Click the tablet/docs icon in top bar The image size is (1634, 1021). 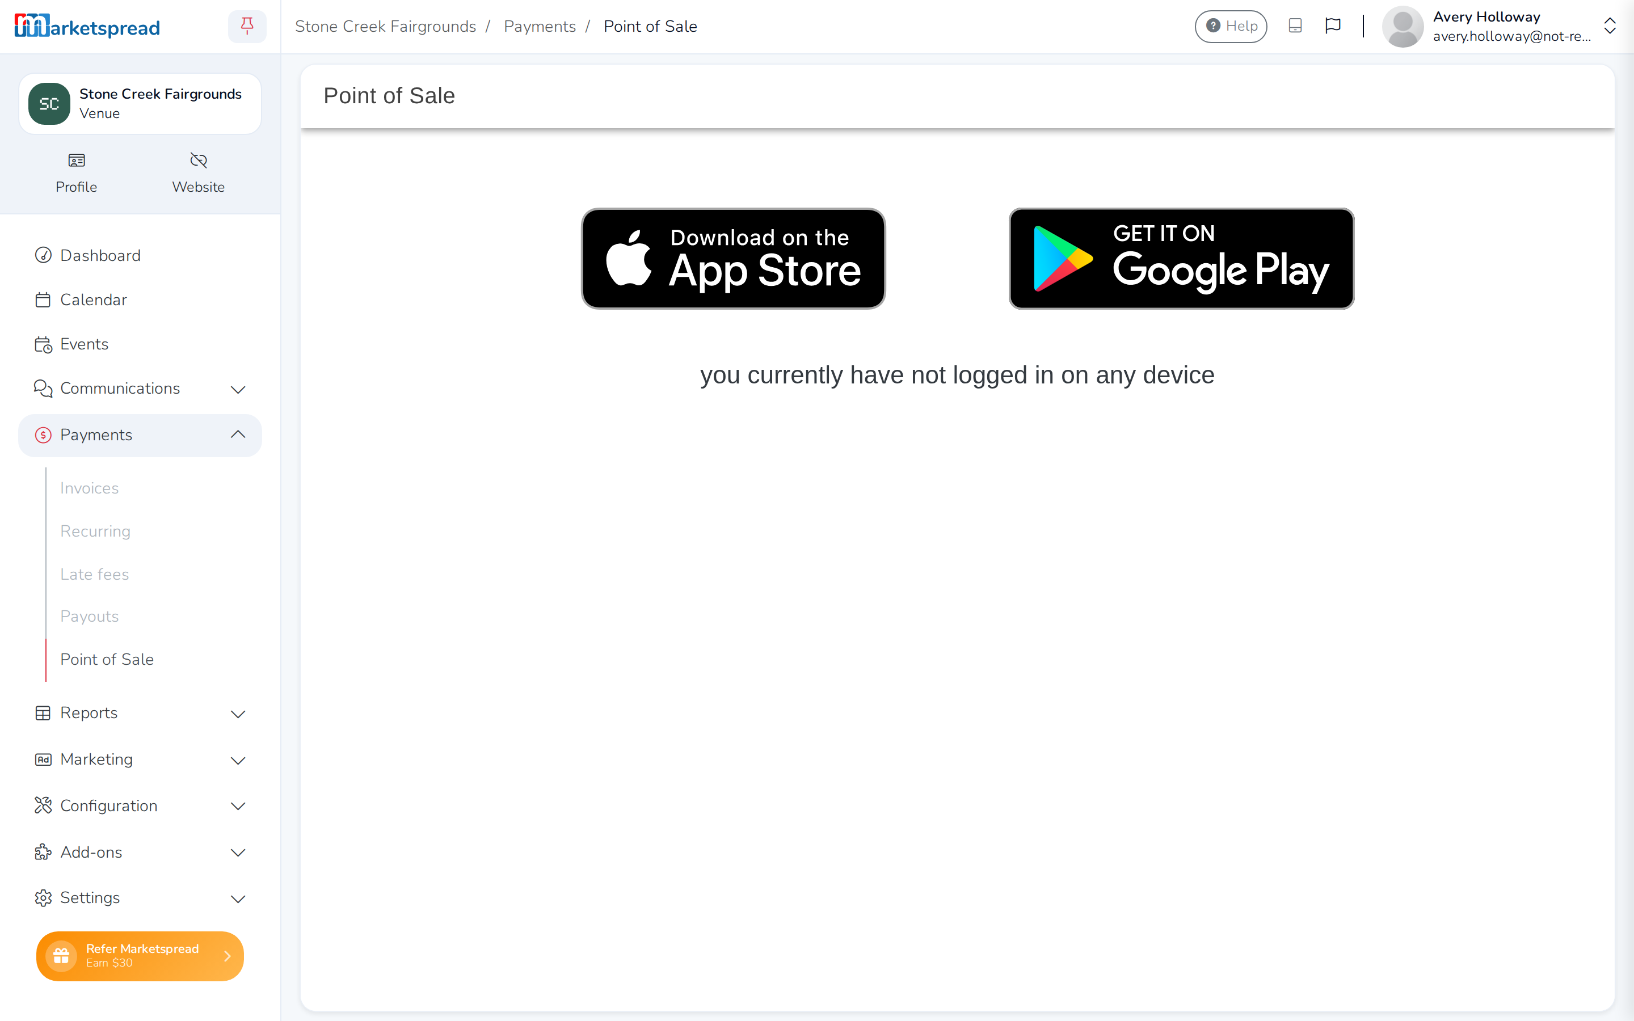[1294, 26]
